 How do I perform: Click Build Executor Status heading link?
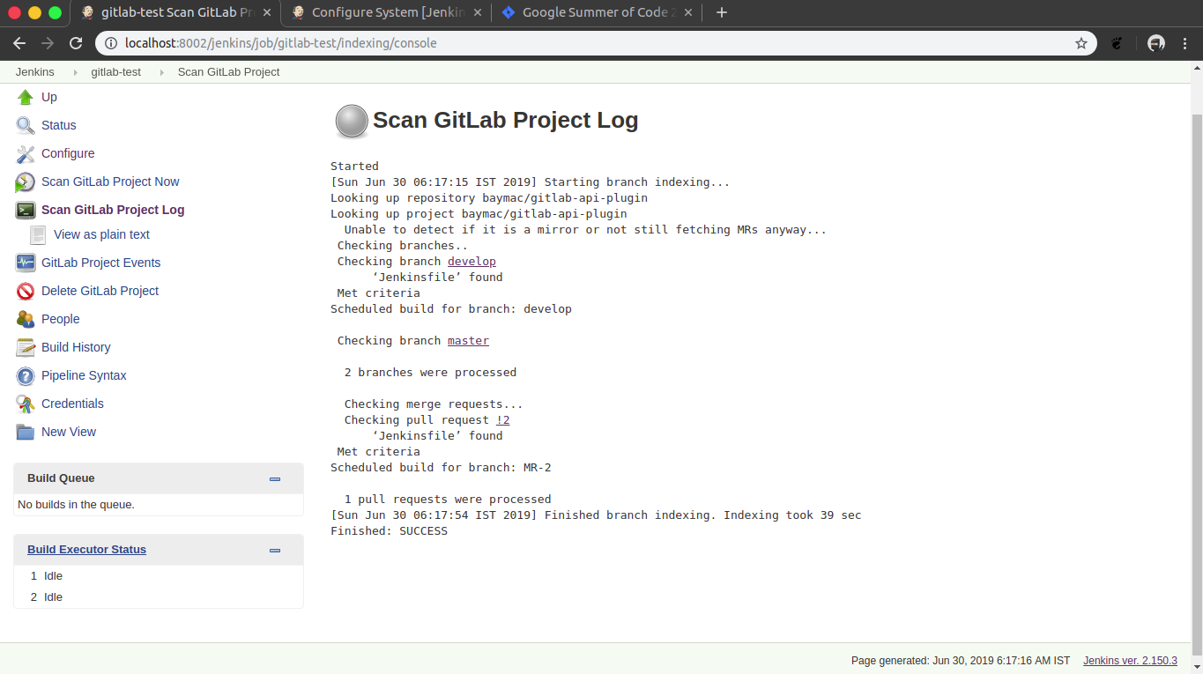(x=86, y=549)
